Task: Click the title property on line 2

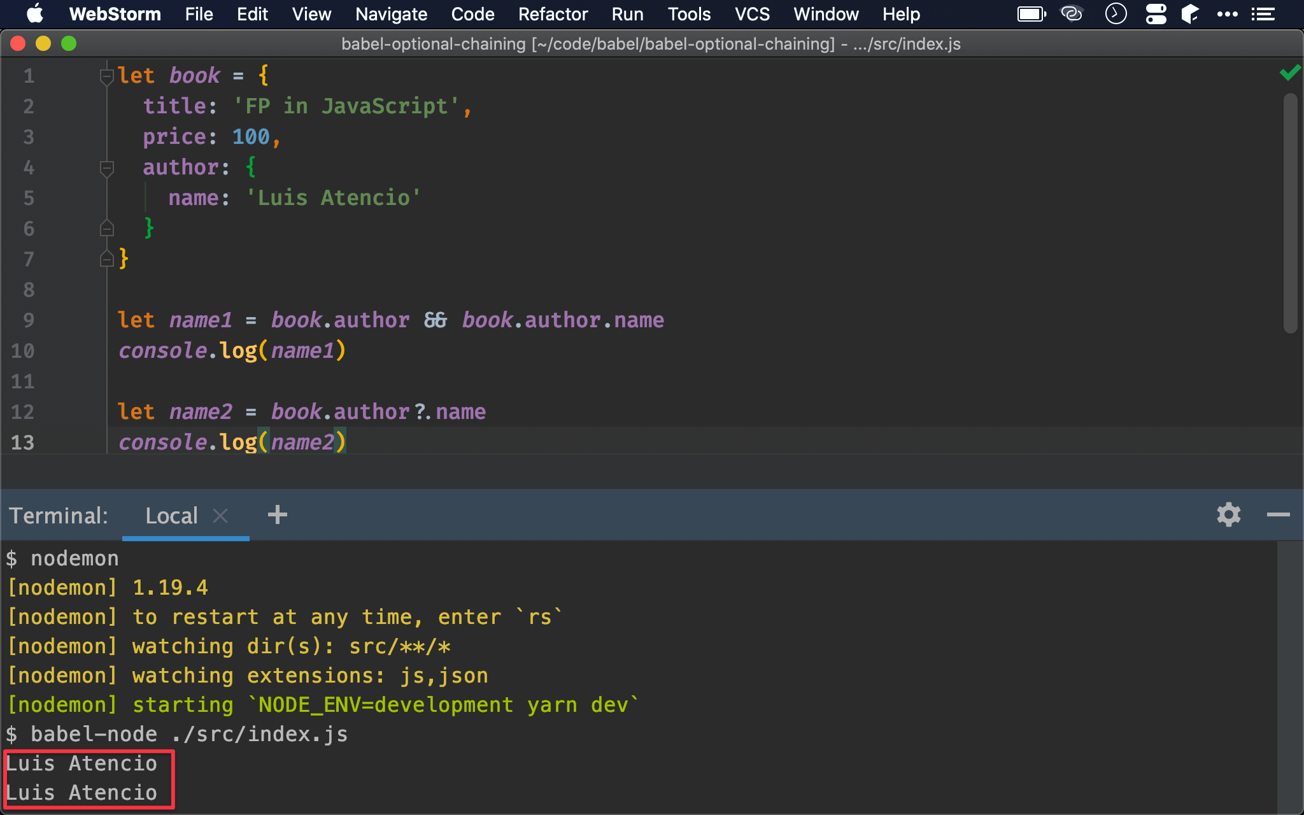Action: point(174,106)
